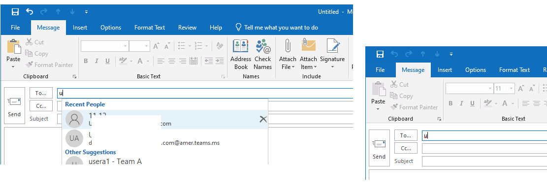
Task: Open font size 11 combo in right window
Action: (x=505, y=89)
